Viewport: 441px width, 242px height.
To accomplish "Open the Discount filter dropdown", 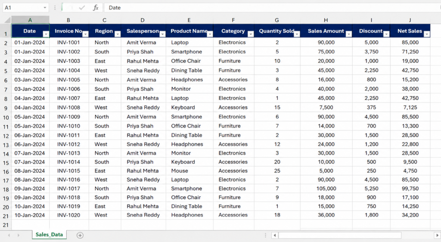I will (x=386, y=34).
